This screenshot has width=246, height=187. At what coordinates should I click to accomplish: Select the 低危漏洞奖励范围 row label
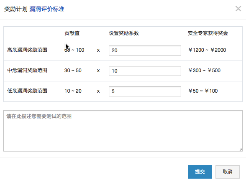click(27, 91)
